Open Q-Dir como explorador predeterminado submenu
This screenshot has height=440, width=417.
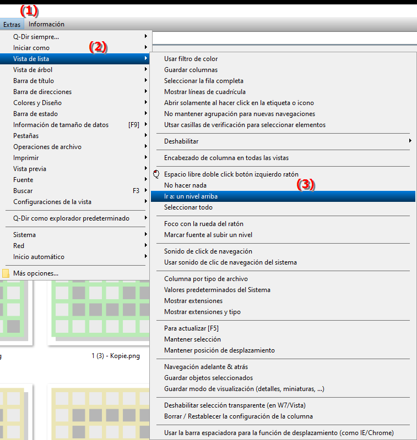point(75,218)
